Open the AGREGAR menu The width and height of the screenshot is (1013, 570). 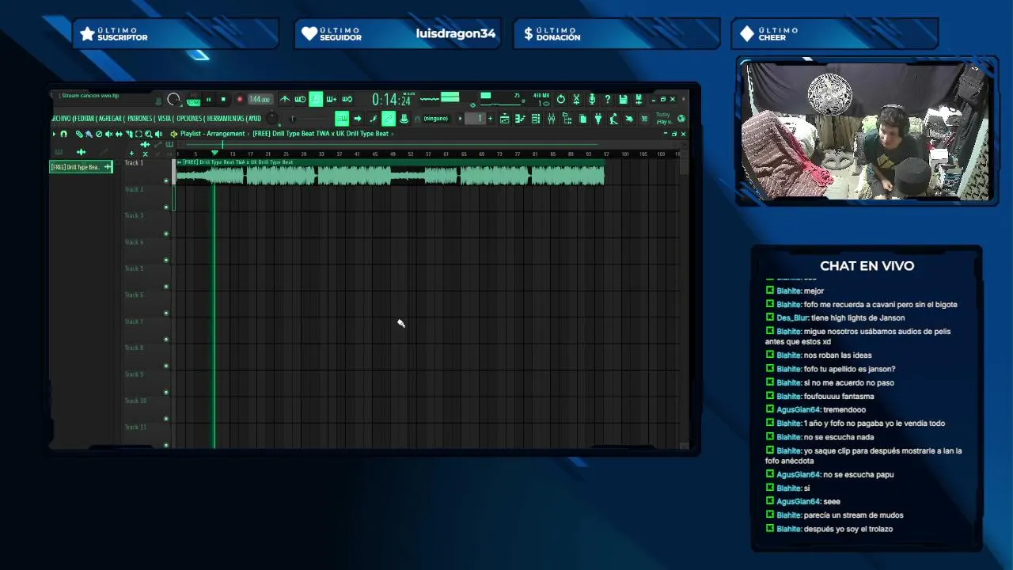point(110,118)
